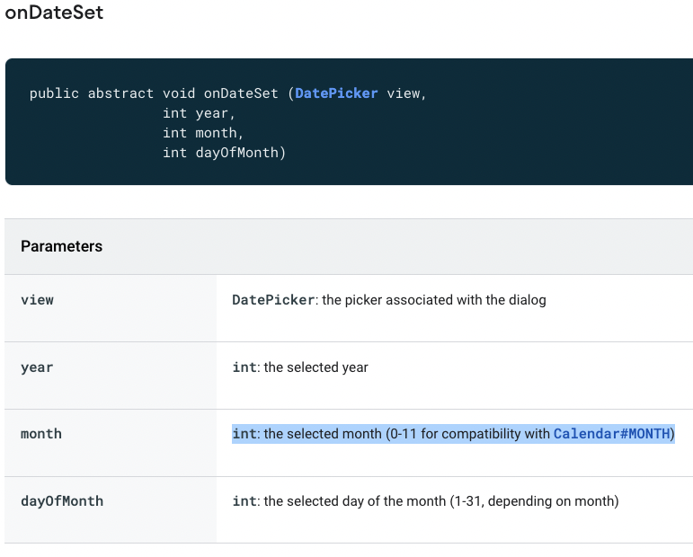Click 'public abstract void onDateSet' code text
The width and height of the screenshot is (693, 557).
click(x=155, y=93)
